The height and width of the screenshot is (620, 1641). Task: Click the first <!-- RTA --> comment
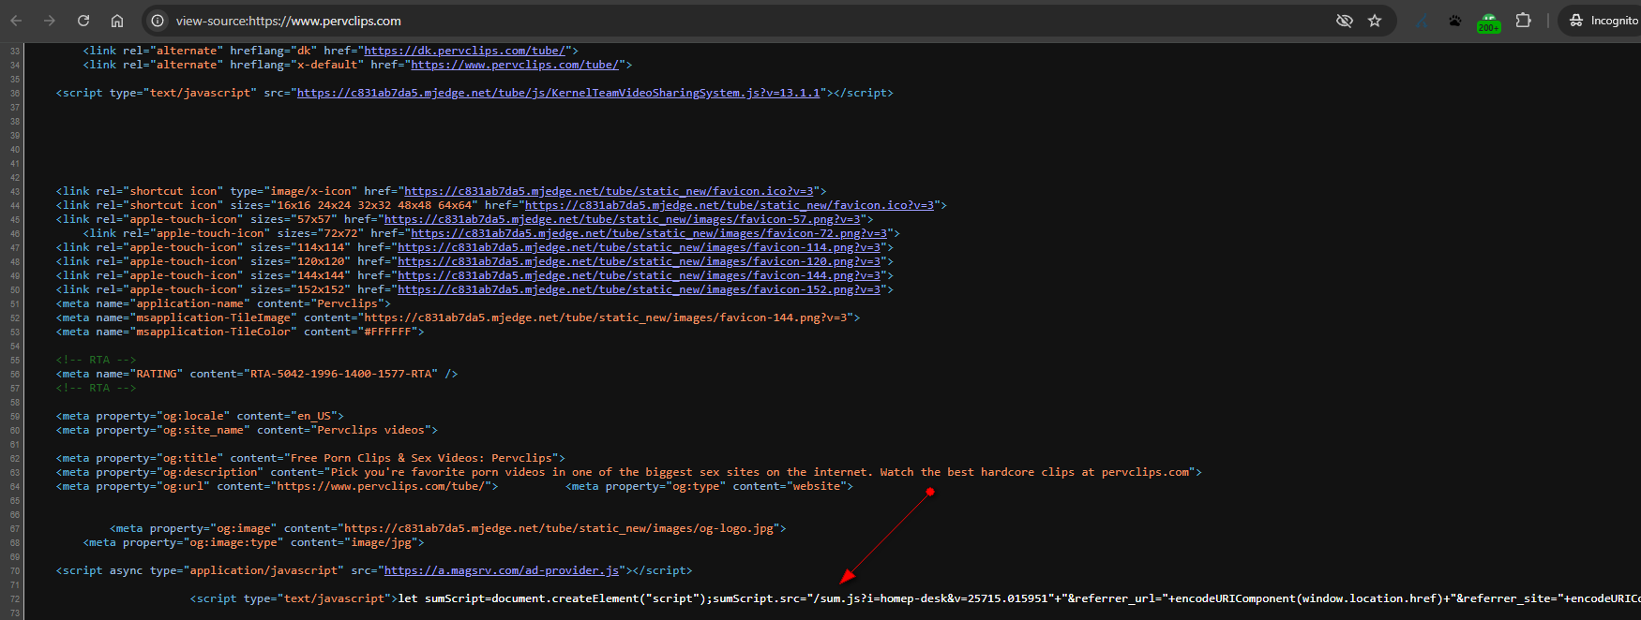point(97,360)
